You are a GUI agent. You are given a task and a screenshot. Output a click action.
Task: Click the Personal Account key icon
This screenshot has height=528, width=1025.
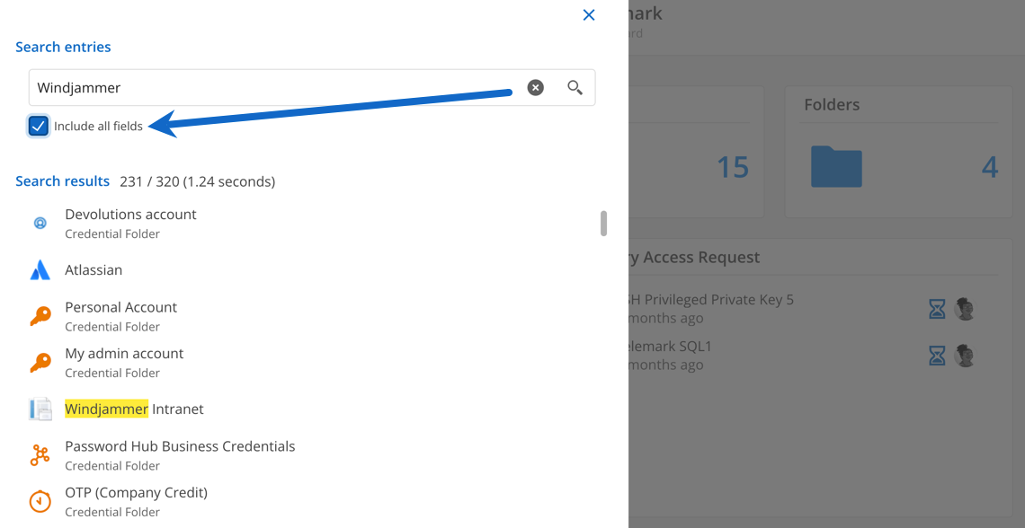[x=40, y=316]
